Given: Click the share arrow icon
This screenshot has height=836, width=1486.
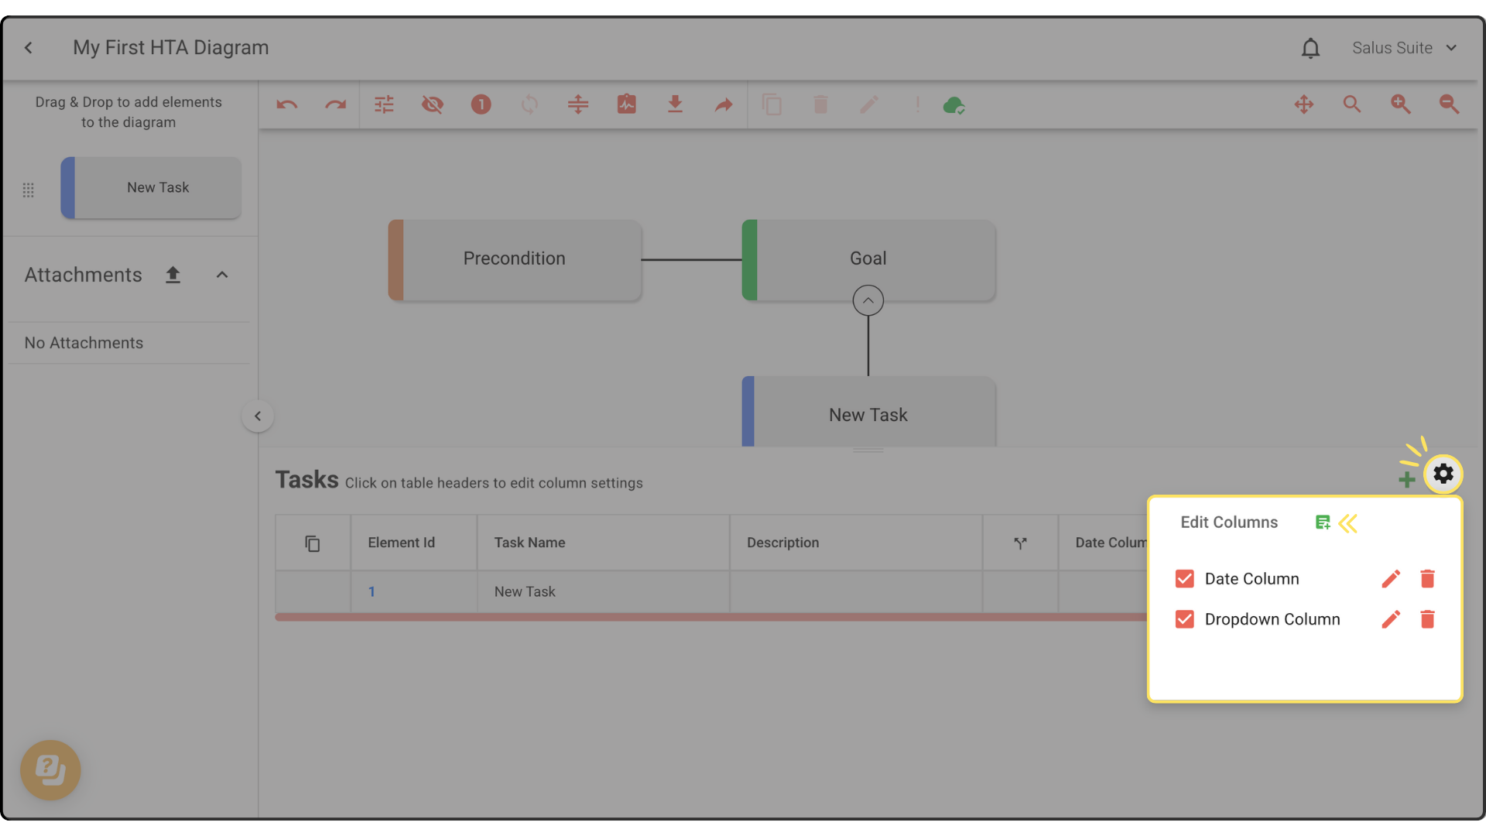Looking at the screenshot, I should pyautogui.click(x=723, y=104).
